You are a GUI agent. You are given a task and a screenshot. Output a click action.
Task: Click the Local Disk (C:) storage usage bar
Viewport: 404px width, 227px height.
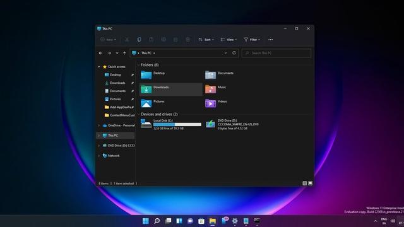click(x=177, y=124)
